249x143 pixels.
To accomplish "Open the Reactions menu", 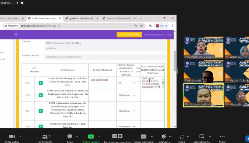I will tap(164, 138).
